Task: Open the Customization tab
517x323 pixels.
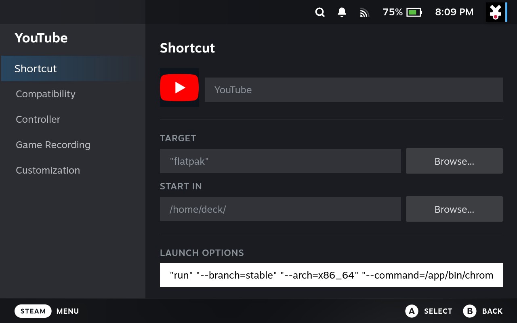Action: (x=73, y=170)
